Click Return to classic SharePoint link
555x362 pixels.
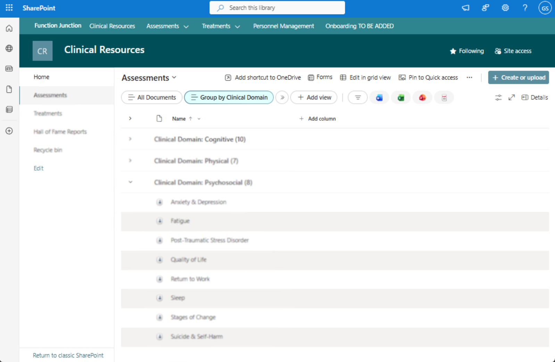68,355
